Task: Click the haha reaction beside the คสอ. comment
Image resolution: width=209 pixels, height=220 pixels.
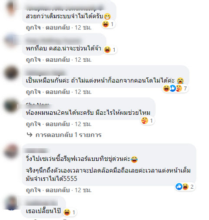Action: [x=107, y=50]
